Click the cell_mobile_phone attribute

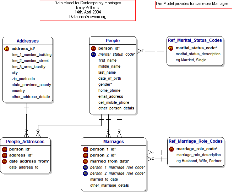tap(114, 103)
